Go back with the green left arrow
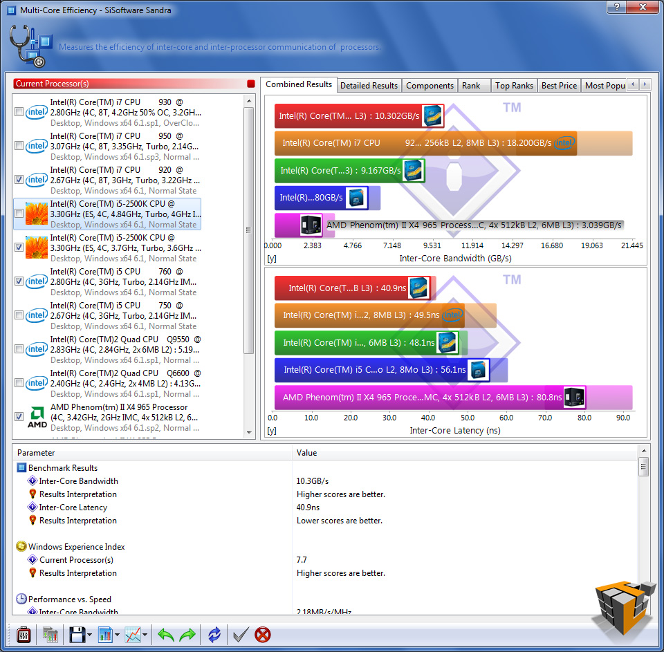Viewport: 664px width, 652px height. (165, 635)
